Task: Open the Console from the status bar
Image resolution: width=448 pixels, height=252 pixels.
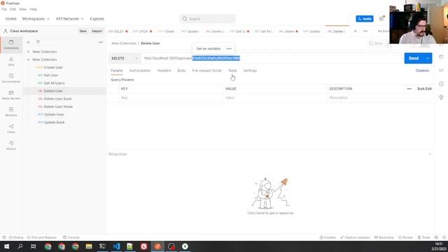Action: pos(71,237)
